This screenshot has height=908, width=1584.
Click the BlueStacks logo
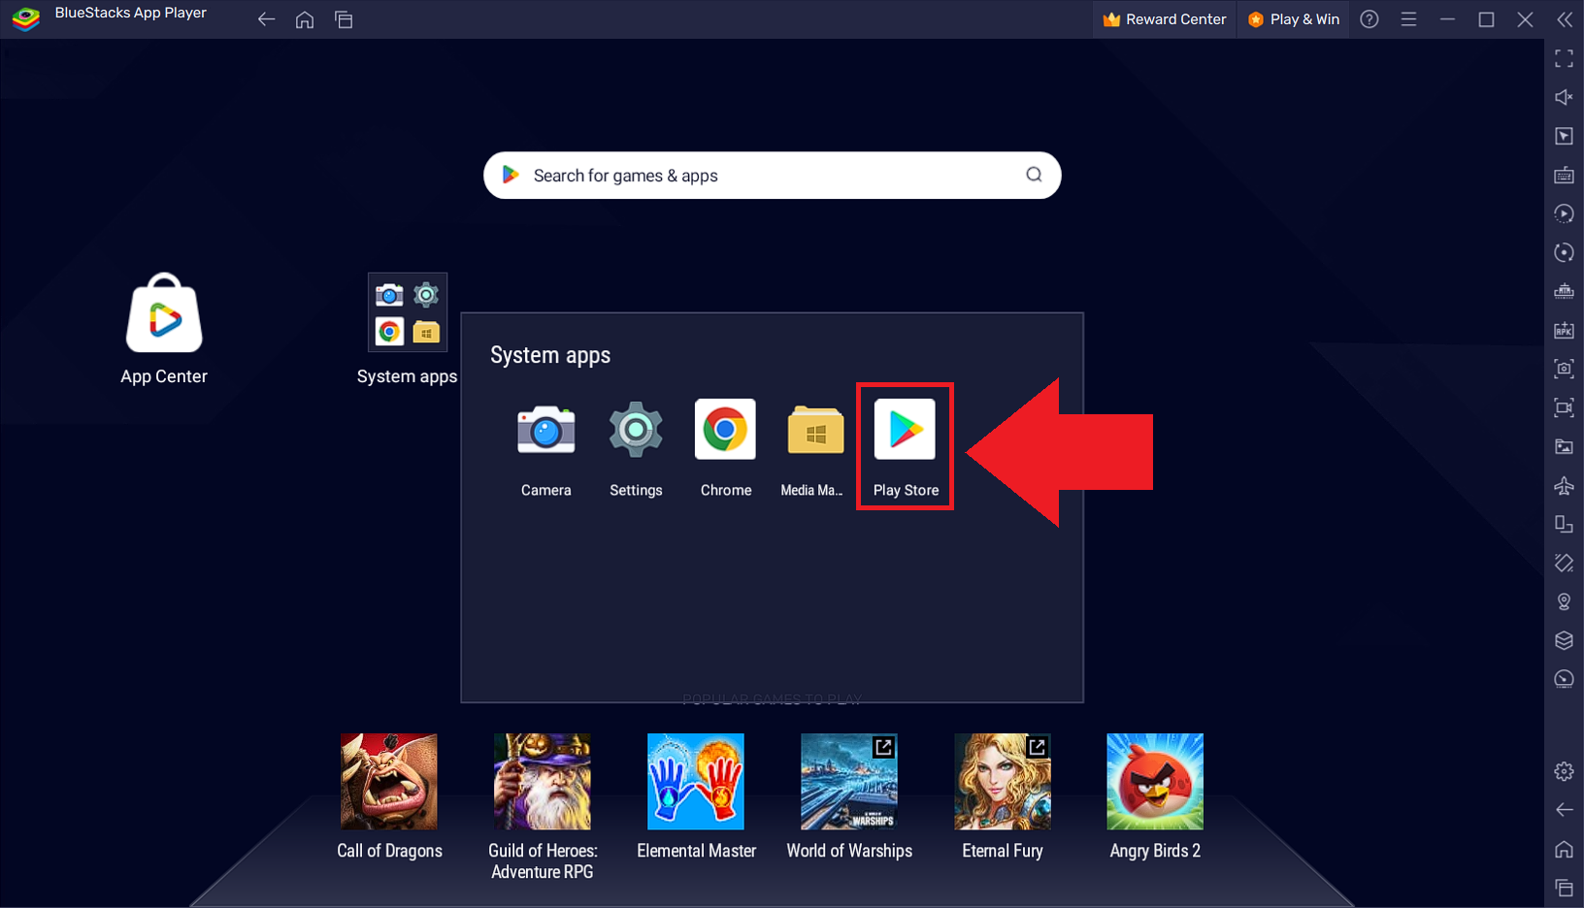click(26, 18)
